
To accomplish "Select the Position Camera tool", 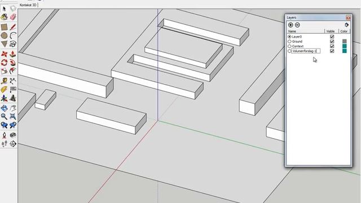I will (4, 135).
